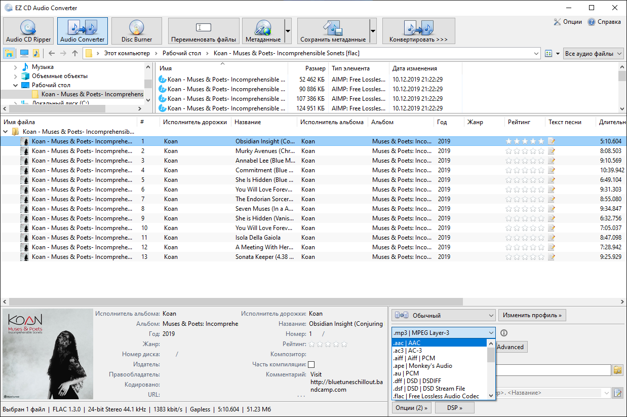Click the codec info icon beside the format dropdown

click(504, 333)
